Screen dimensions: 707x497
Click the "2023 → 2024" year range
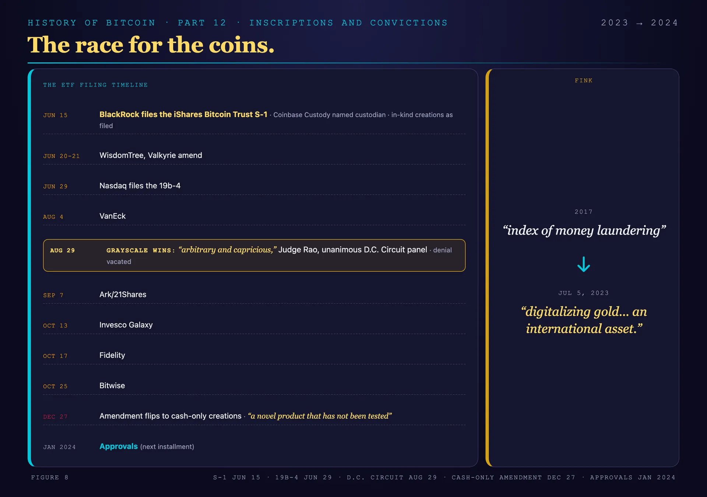(x=639, y=23)
